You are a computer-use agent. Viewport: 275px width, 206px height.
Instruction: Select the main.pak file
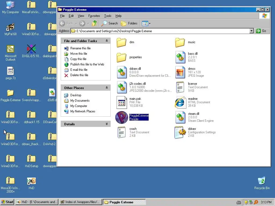122,102
